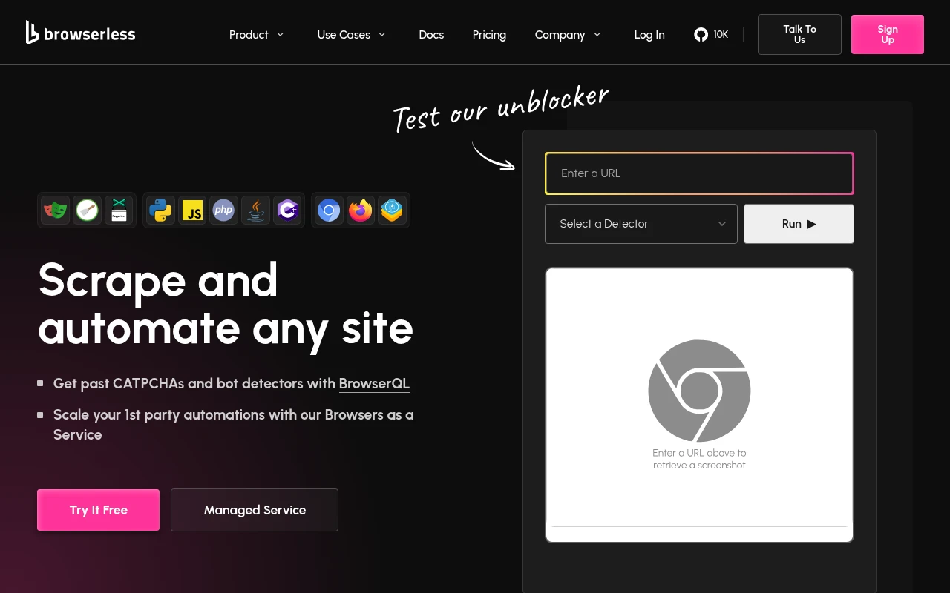Click the Python language icon
Image resolution: width=950 pixels, height=593 pixels.
tap(160, 210)
